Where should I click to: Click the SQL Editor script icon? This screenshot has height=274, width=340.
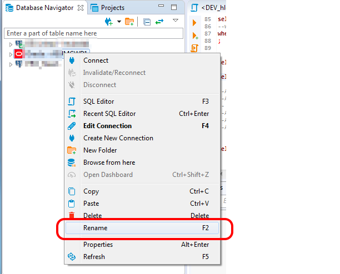pos(72,102)
